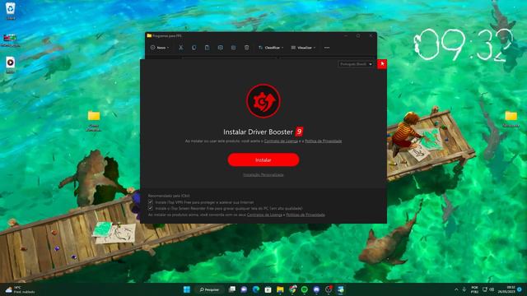Open the Recycle Bin desktop icon
This screenshot has width=527, height=296.
tap(11, 11)
